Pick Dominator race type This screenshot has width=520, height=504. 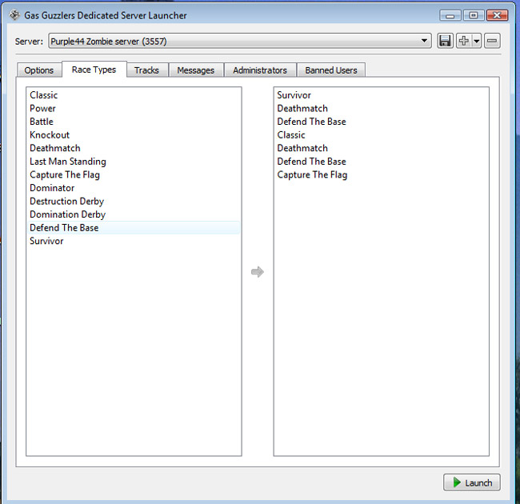coord(134,188)
